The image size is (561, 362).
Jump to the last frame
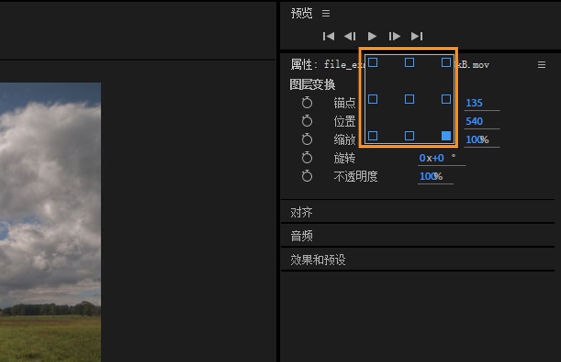(417, 36)
